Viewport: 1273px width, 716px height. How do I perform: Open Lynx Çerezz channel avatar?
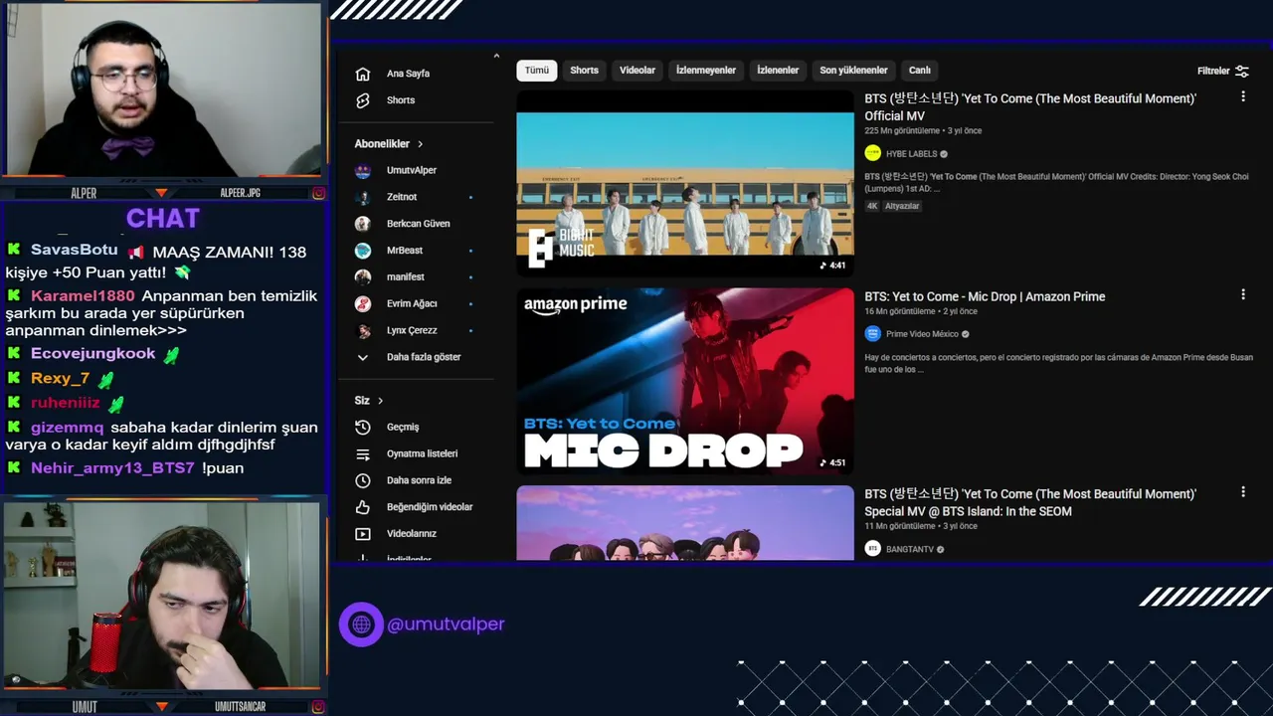point(363,330)
